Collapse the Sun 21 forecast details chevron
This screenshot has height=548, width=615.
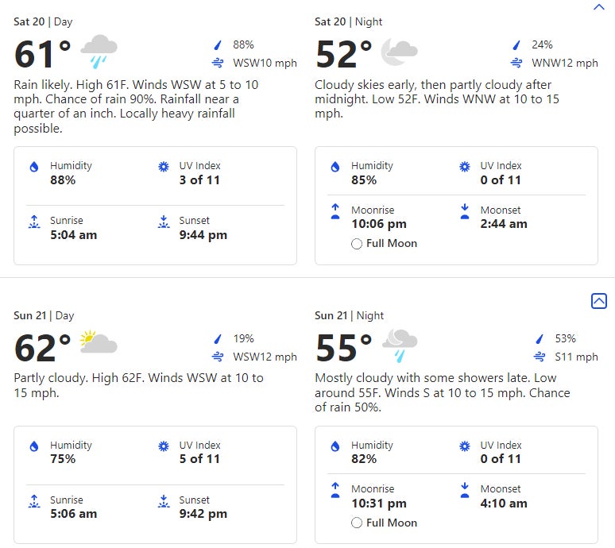pyautogui.click(x=599, y=301)
